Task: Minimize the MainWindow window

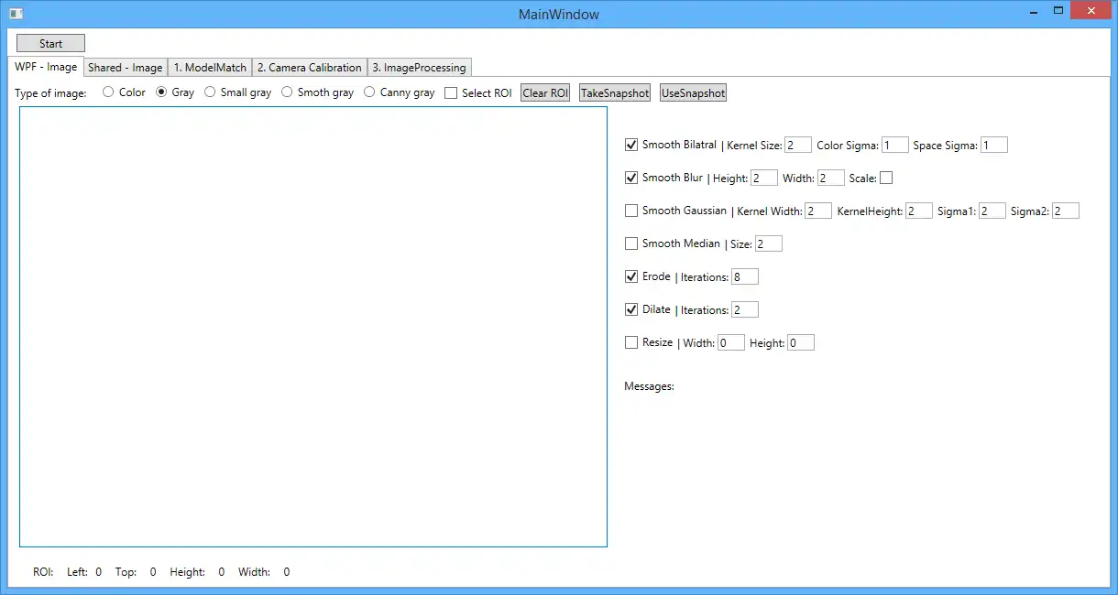Action: (1033, 12)
